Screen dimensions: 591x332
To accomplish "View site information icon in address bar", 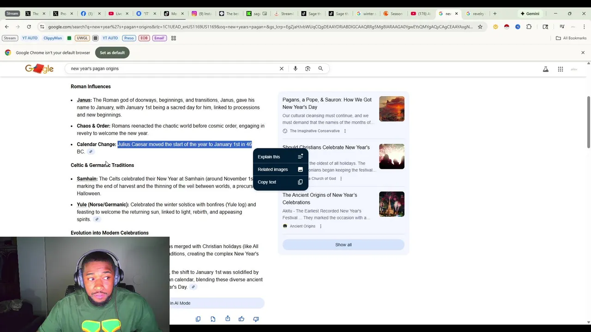I will (42, 27).
